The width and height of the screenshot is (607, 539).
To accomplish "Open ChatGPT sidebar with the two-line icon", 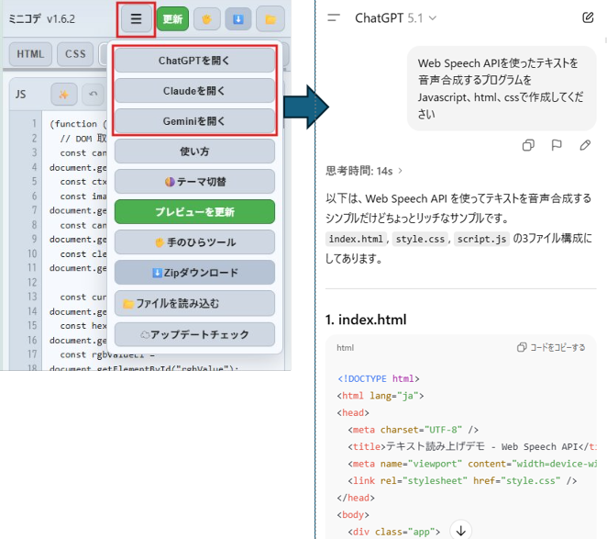I will tap(334, 17).
